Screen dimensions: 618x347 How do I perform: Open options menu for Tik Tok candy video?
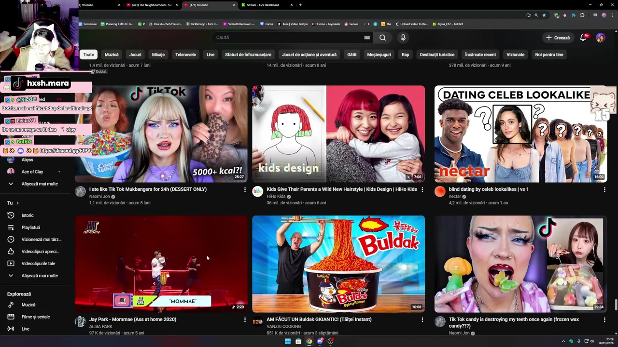[604, 320]
